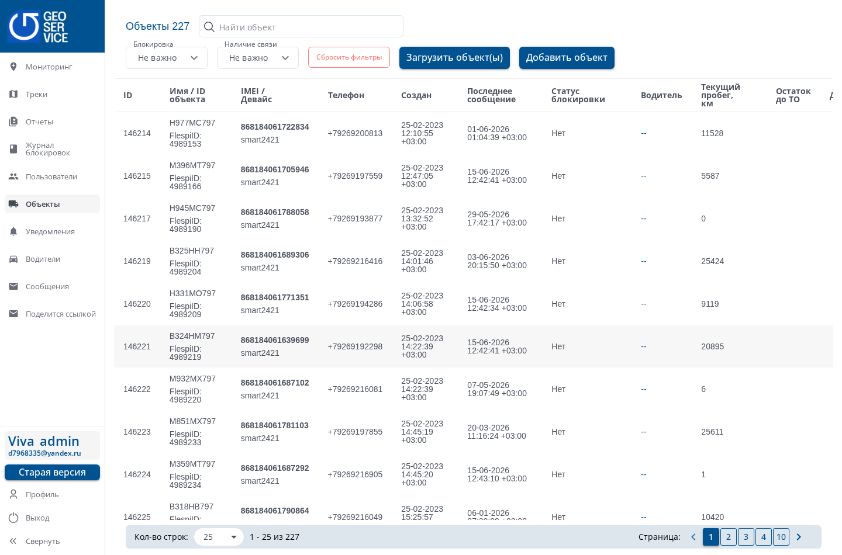Click the Журнал блокировок book icon

pyautogui.click(x=13, y=149)
